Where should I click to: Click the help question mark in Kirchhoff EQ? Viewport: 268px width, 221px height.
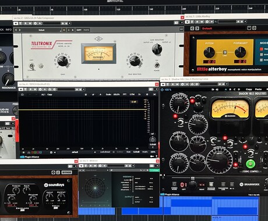click(x=156, y=156)
